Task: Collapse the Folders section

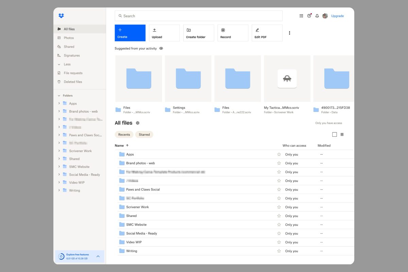Action: pos(58,95)
